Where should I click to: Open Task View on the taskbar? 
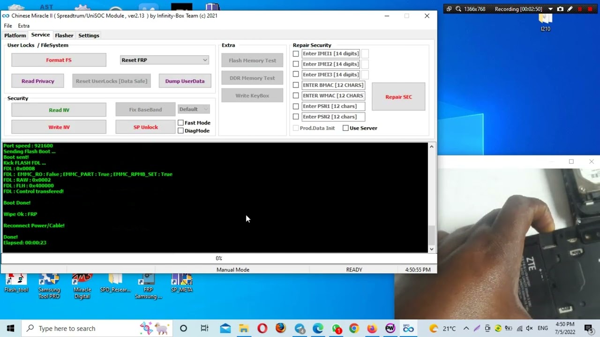[x=204, y=328]
